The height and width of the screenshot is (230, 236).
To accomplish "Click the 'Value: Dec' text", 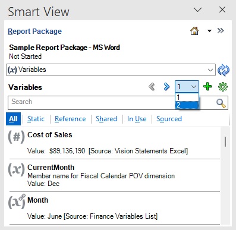I will [x=43, y=184].
